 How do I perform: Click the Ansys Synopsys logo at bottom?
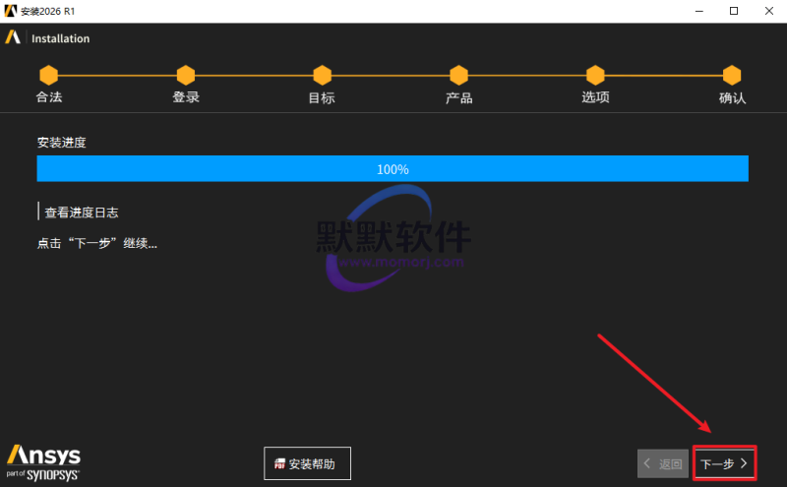coord(43,461)
